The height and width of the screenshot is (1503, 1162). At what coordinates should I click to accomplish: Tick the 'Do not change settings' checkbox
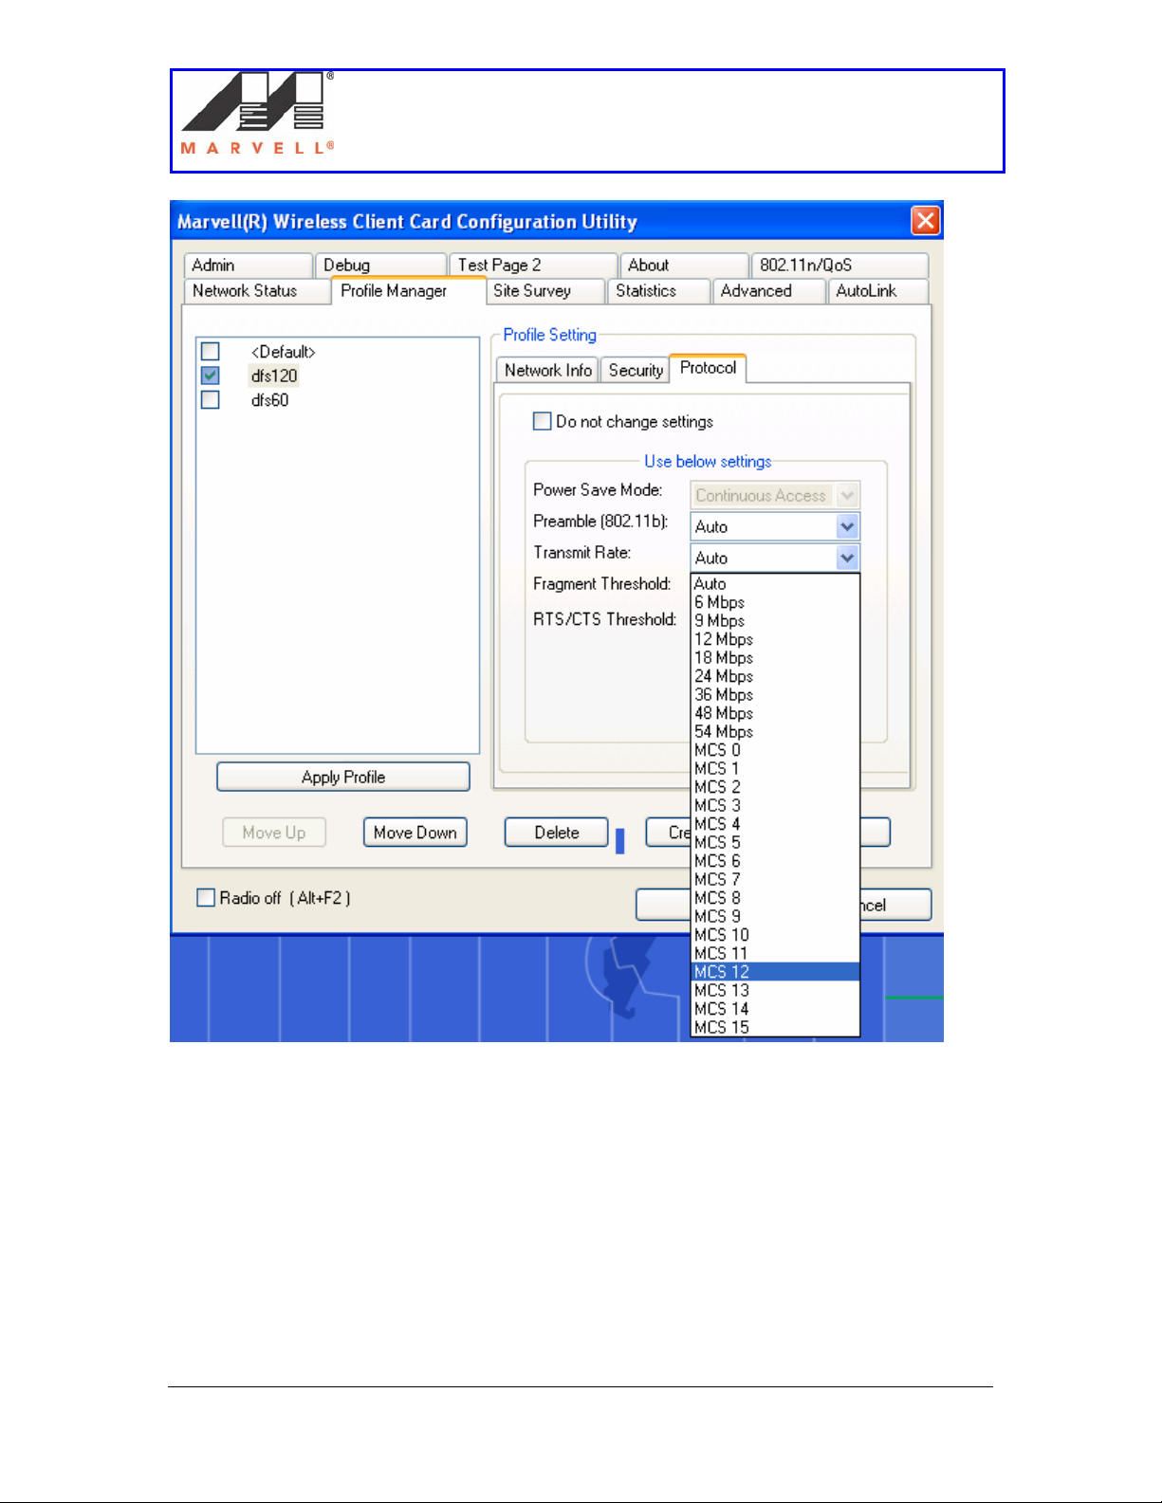click(543, 421)
